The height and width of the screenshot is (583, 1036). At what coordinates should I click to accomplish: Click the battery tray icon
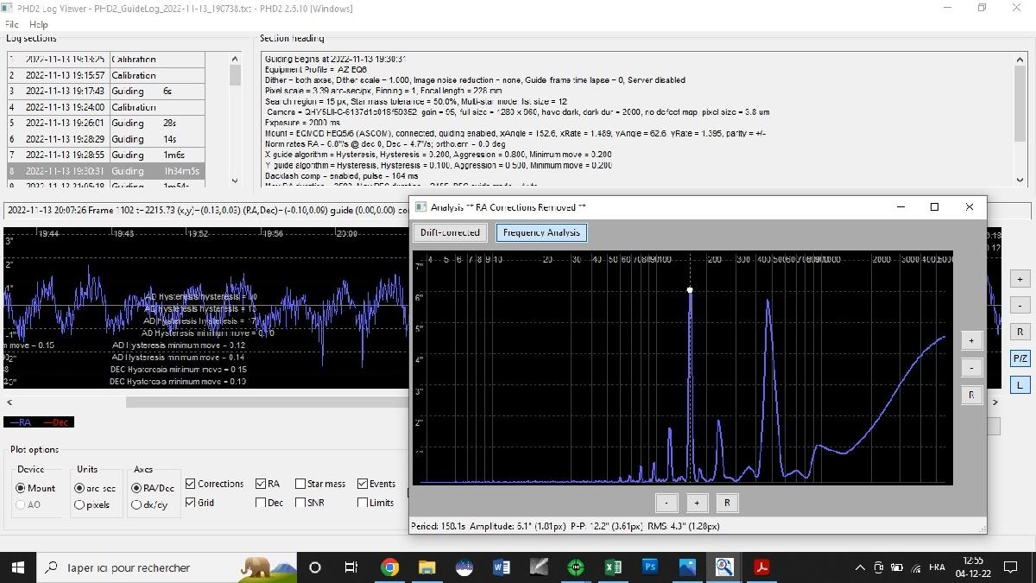pyautogui.click(x=896, y=567)
